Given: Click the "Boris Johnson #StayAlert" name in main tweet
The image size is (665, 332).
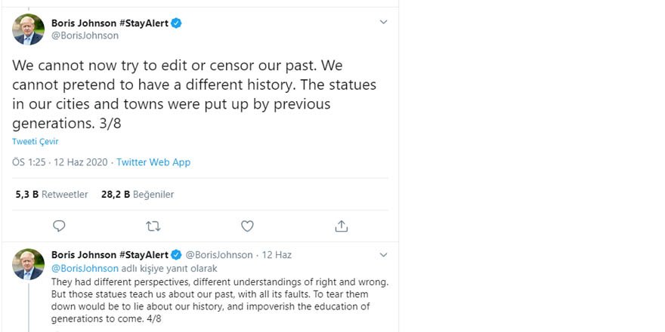Looking at the screenshot, I should pos(110,23).
